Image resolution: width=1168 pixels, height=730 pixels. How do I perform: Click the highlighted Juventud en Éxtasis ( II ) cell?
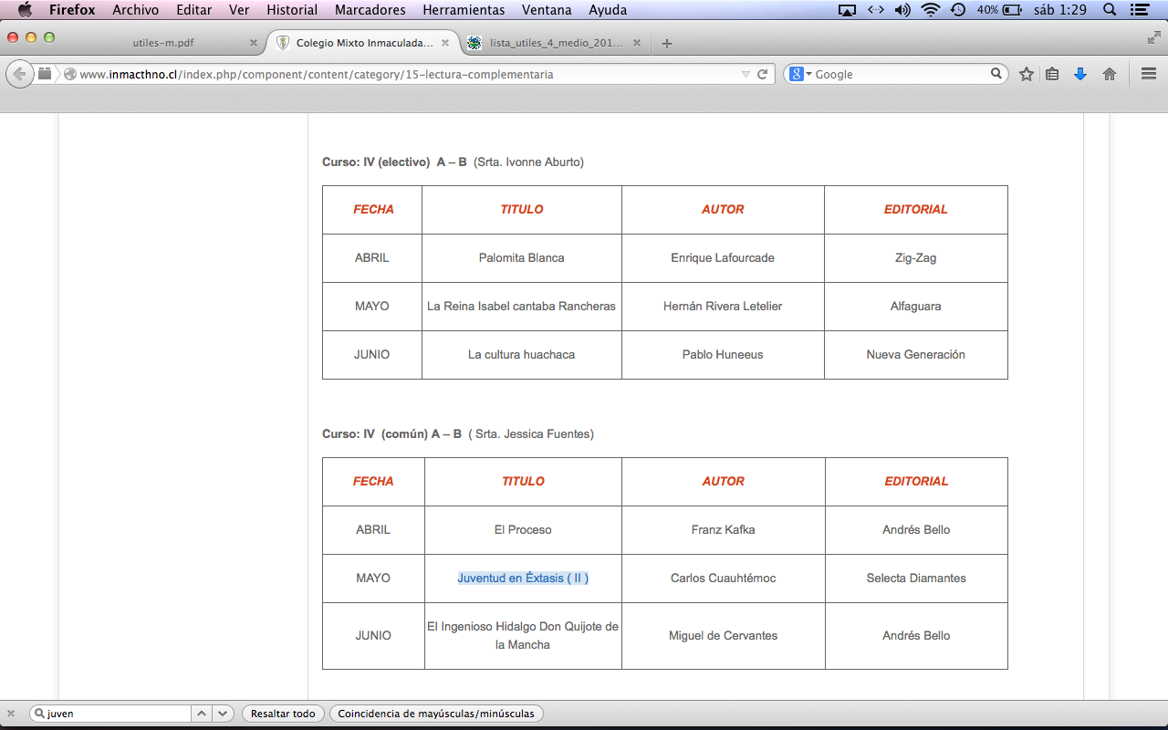click(x=523, y=579)
